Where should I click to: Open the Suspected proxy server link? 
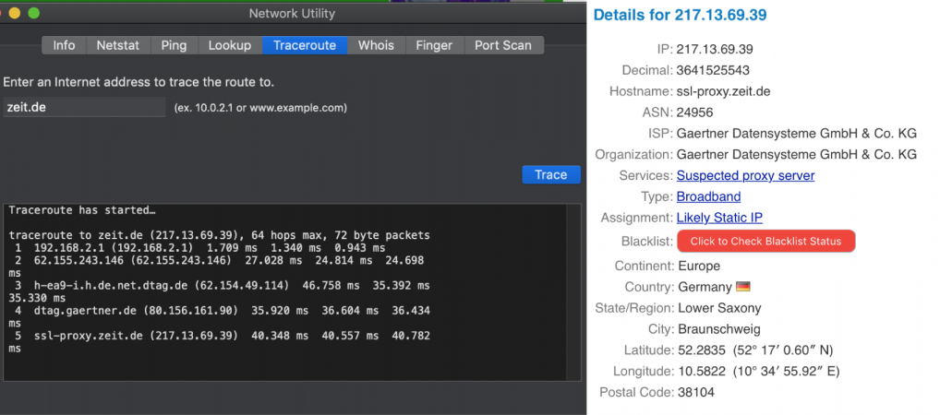point(745,175)
